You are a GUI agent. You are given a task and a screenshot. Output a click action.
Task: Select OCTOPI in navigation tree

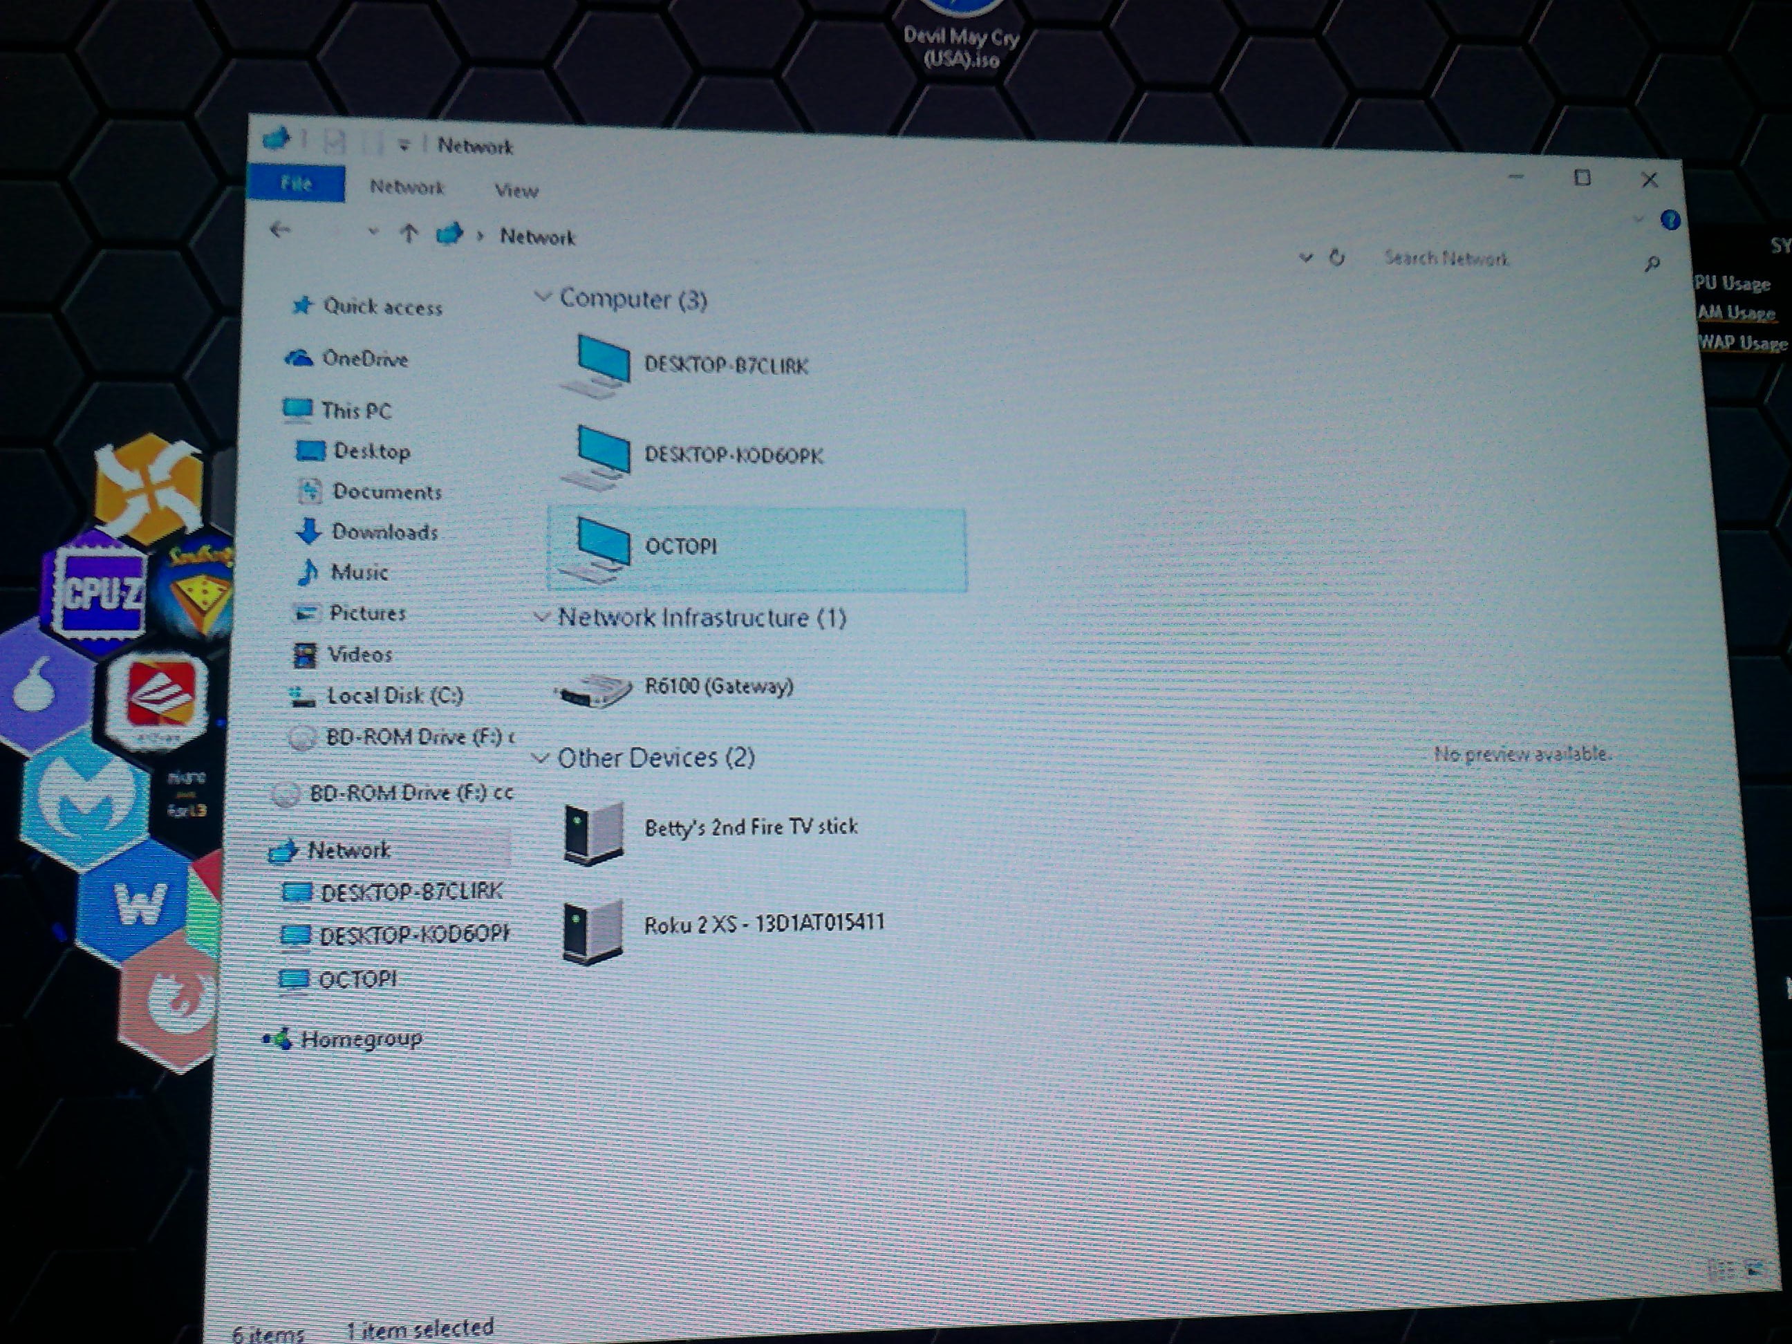(x=337, y=980)
